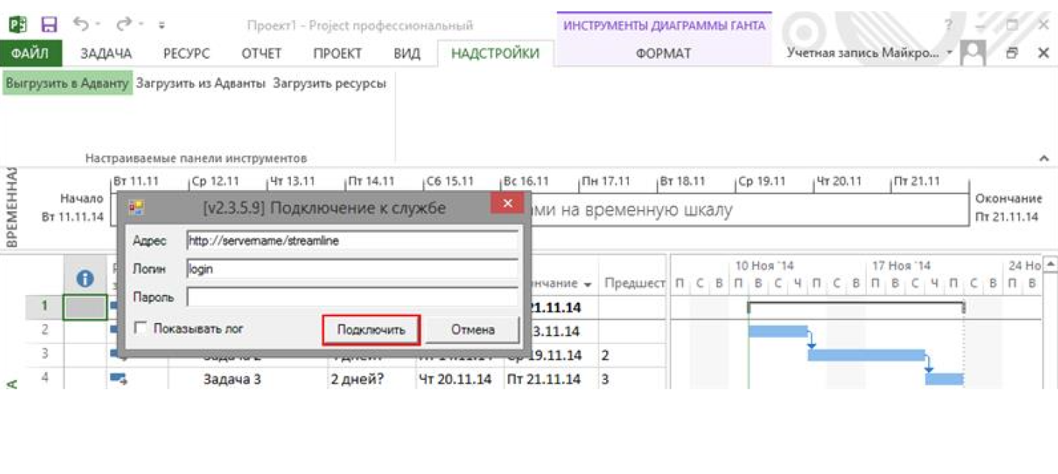Collapse the ribbon with the chevron arrow

pos(1044,158)
